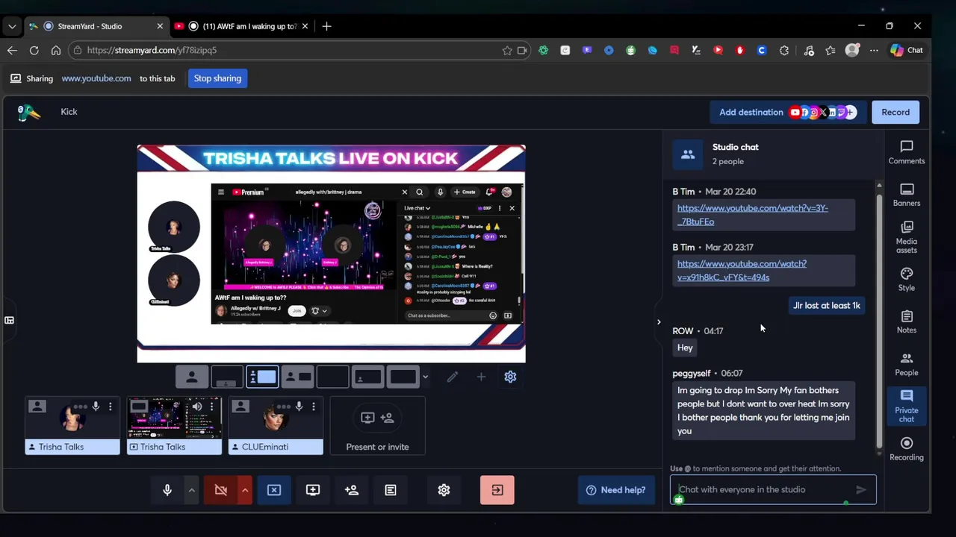Open the Comments panel

coord(906,152)
